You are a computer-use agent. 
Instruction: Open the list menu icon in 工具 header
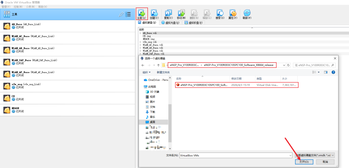click(x=128, y=14)
